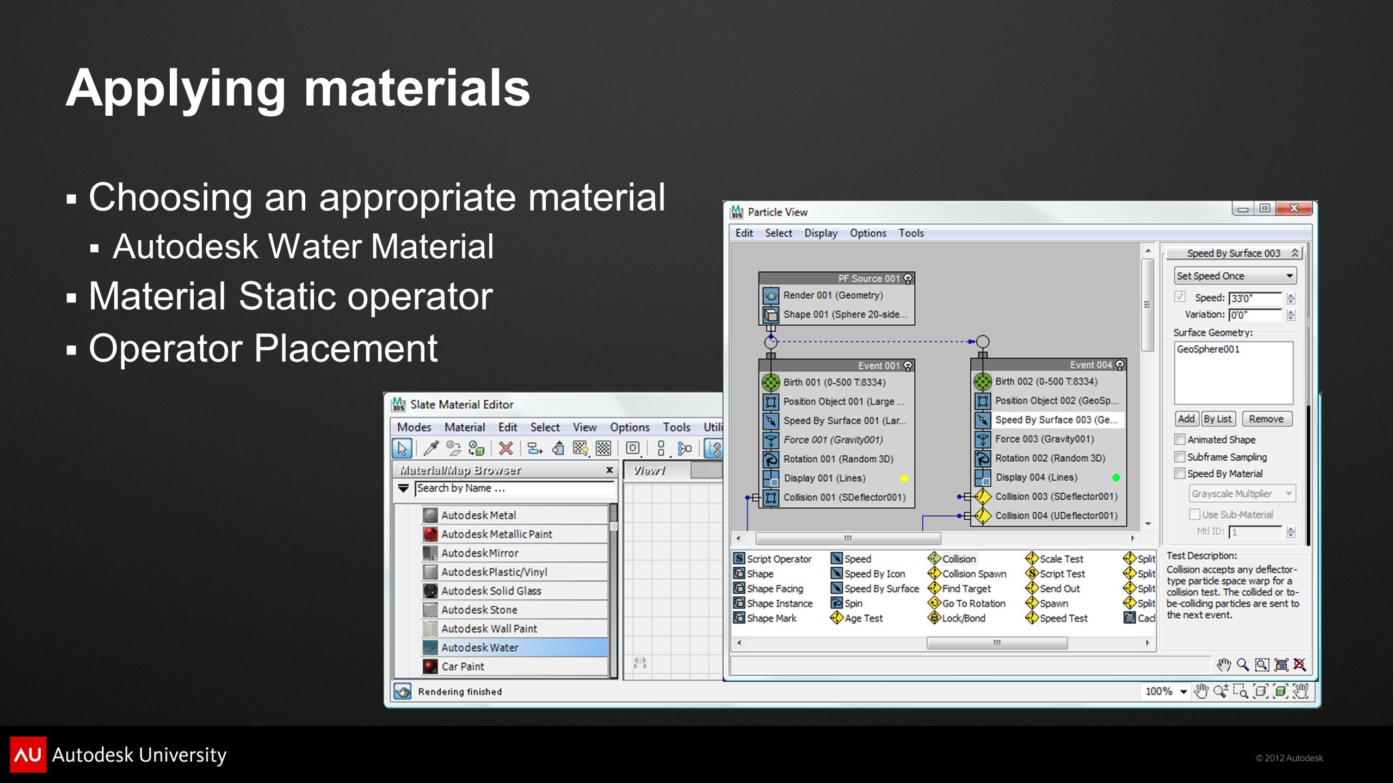Click Zoom Extents icon with gray cube
The width and height of the screenshot is (1393, 783).
[x=1261, y=691]
